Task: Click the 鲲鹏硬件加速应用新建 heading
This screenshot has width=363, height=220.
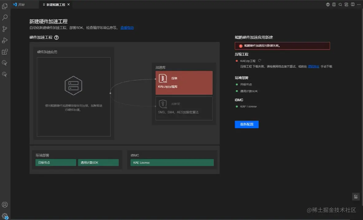Action: point(254,37)
